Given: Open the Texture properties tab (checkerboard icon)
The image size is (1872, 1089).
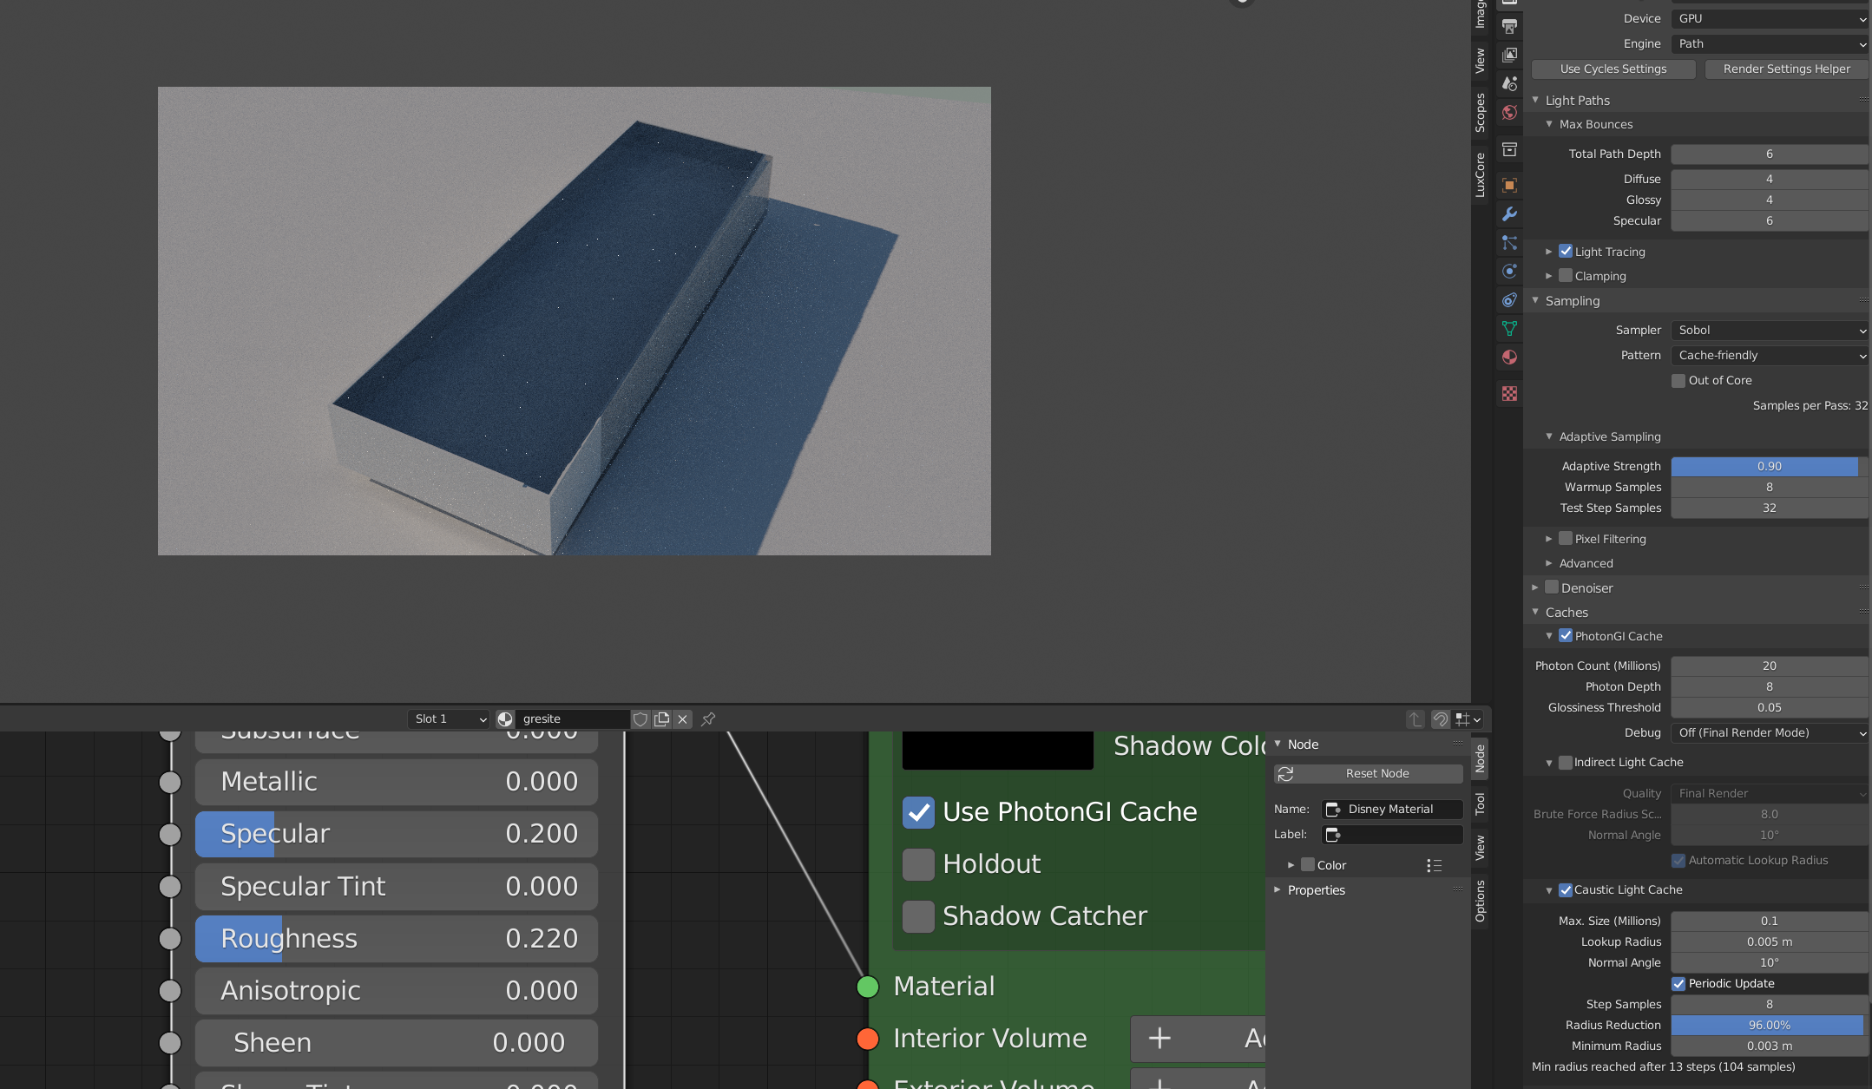Looking at the screenshot, I should click(x=1509, y=394).
